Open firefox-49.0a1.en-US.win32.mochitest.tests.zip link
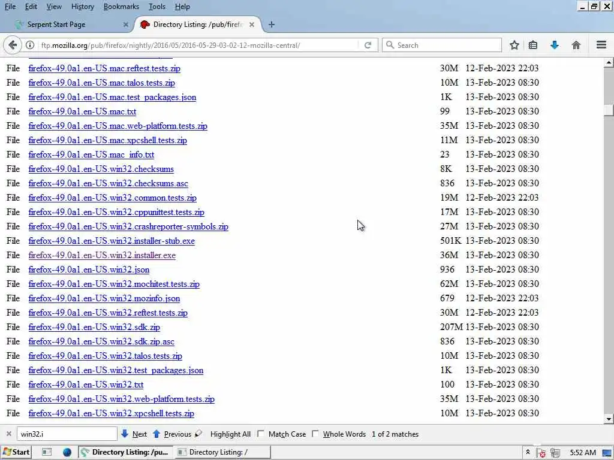 pos(114,284)
